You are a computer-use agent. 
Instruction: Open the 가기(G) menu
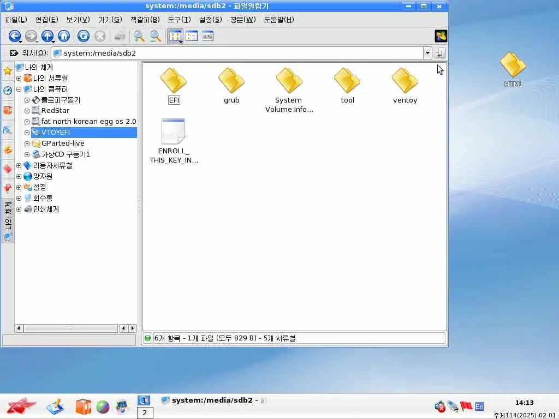[110, 20]
